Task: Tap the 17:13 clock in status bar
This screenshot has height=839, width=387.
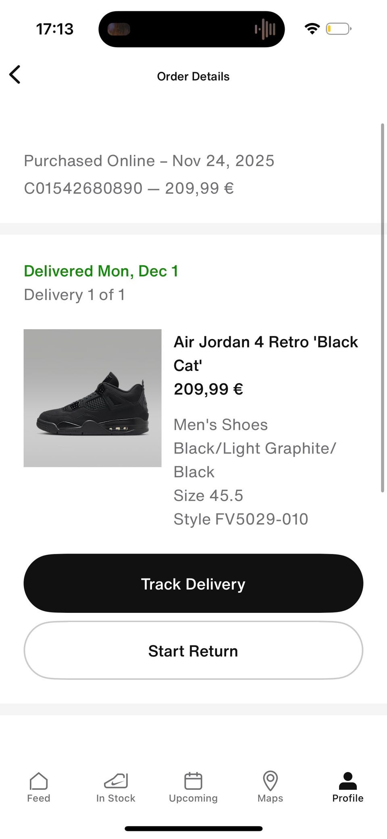Action: (55, 29)
